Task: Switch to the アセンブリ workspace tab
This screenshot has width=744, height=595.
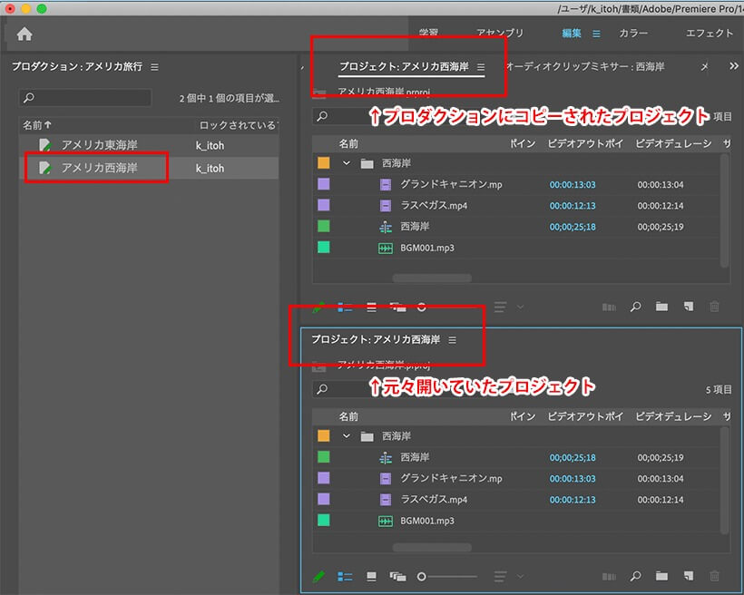Action: tap(500, 34)
